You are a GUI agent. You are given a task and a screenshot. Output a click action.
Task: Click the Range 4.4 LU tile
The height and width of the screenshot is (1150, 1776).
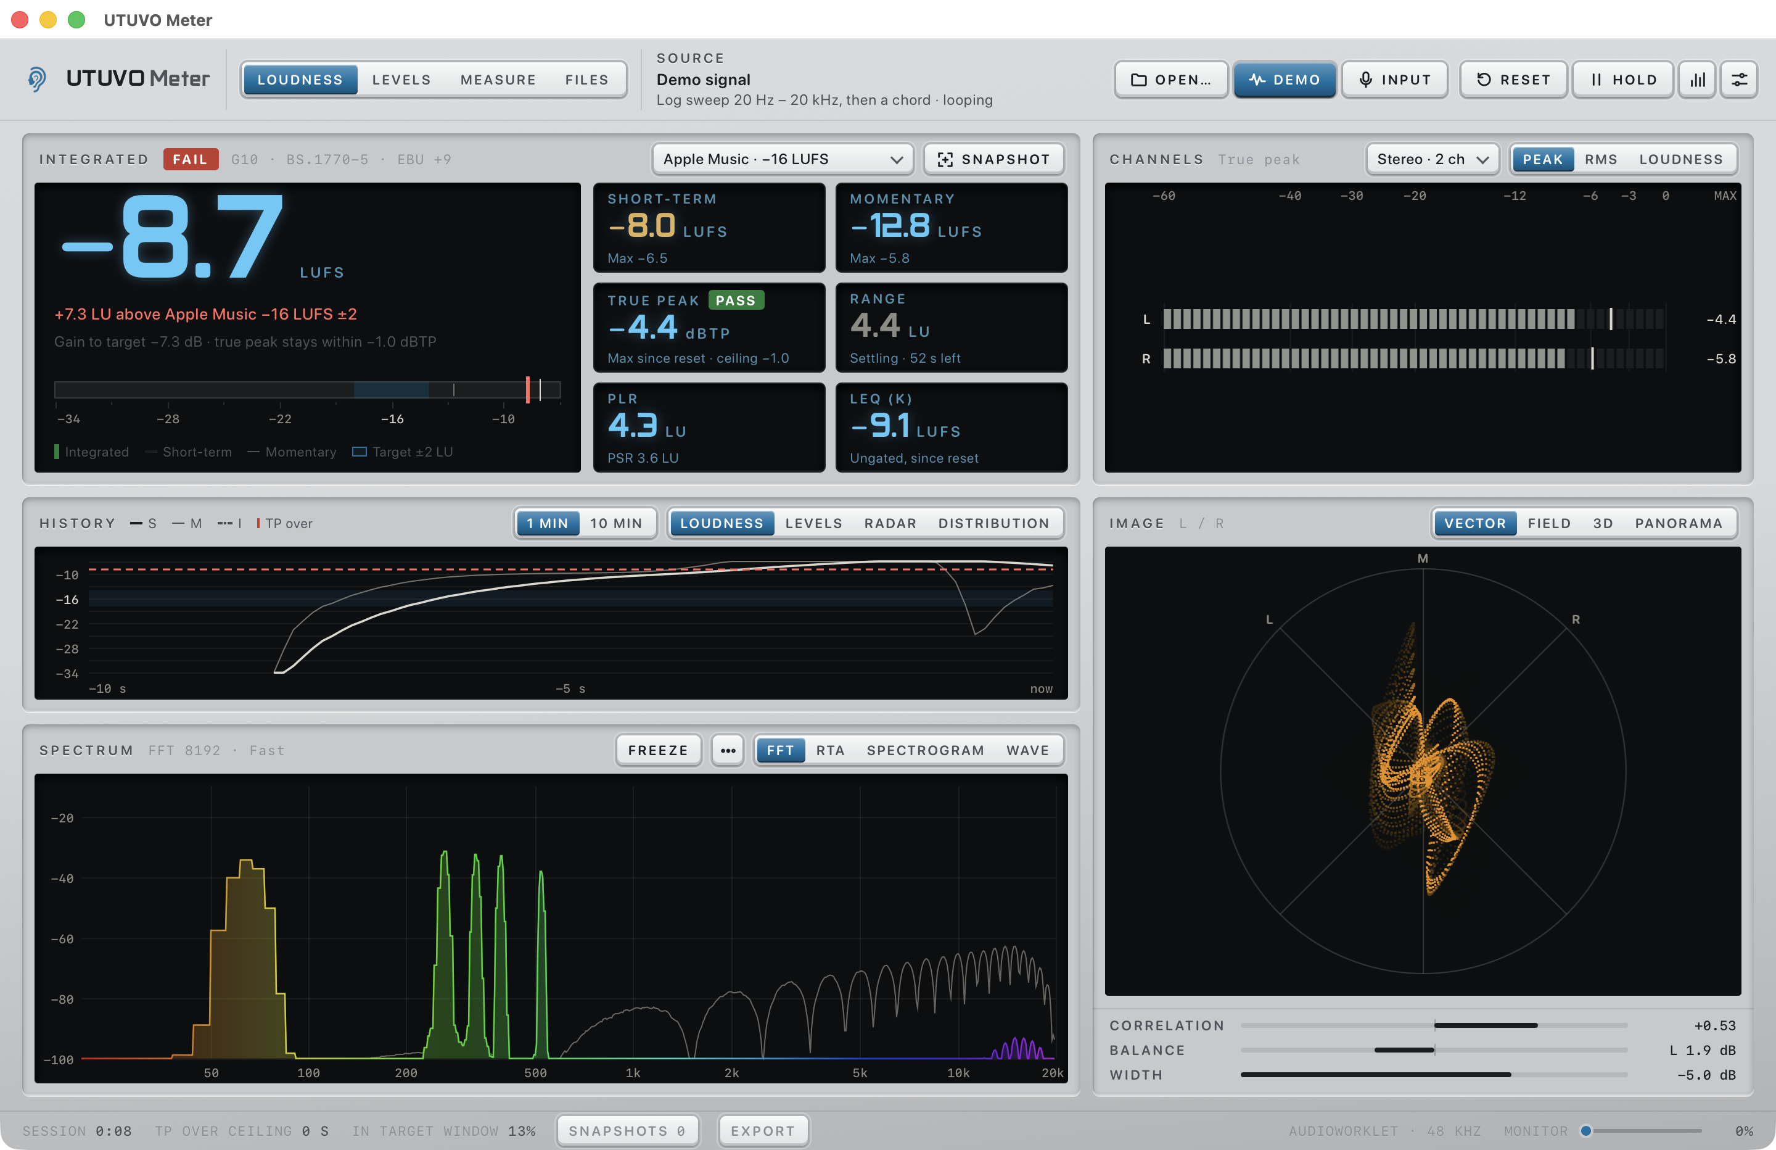coord(952,328)
